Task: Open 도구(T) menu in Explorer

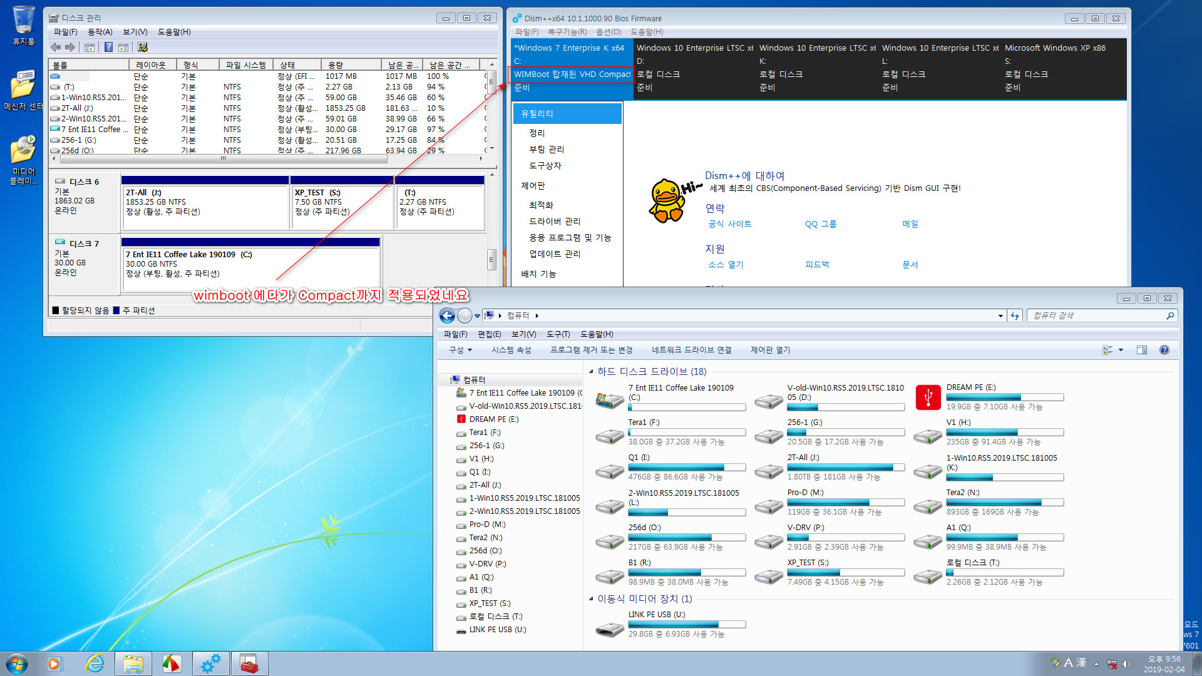Action: point(558,334)
